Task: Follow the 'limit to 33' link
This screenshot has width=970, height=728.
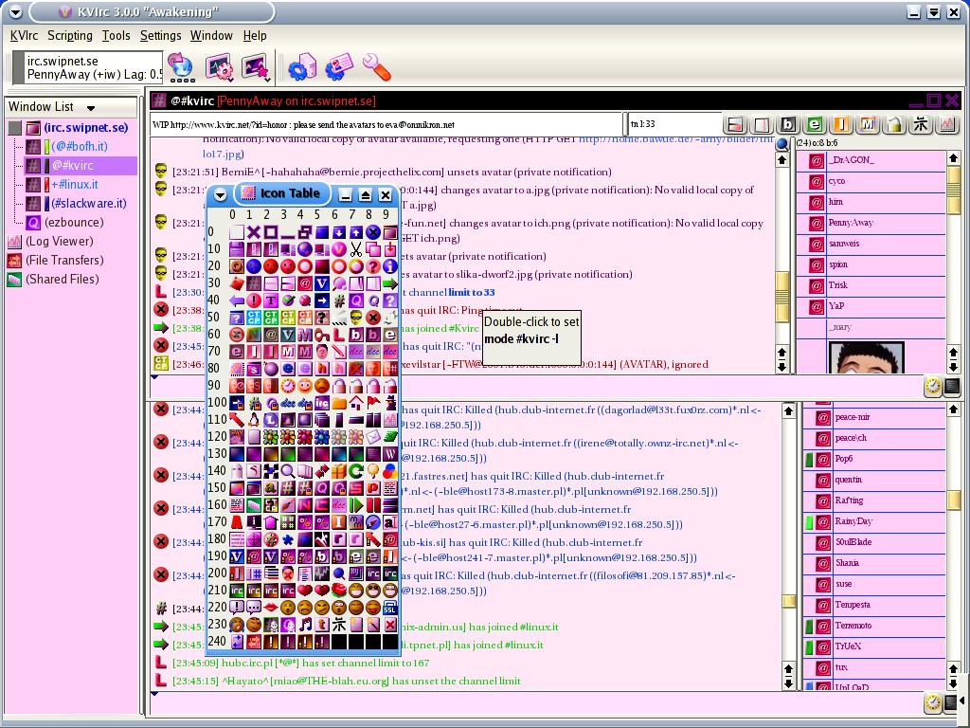Action: [472, 292]
